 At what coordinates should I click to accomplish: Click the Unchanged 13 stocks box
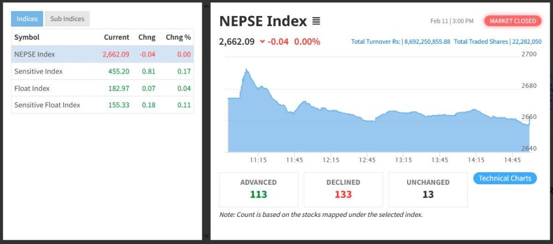427,189
